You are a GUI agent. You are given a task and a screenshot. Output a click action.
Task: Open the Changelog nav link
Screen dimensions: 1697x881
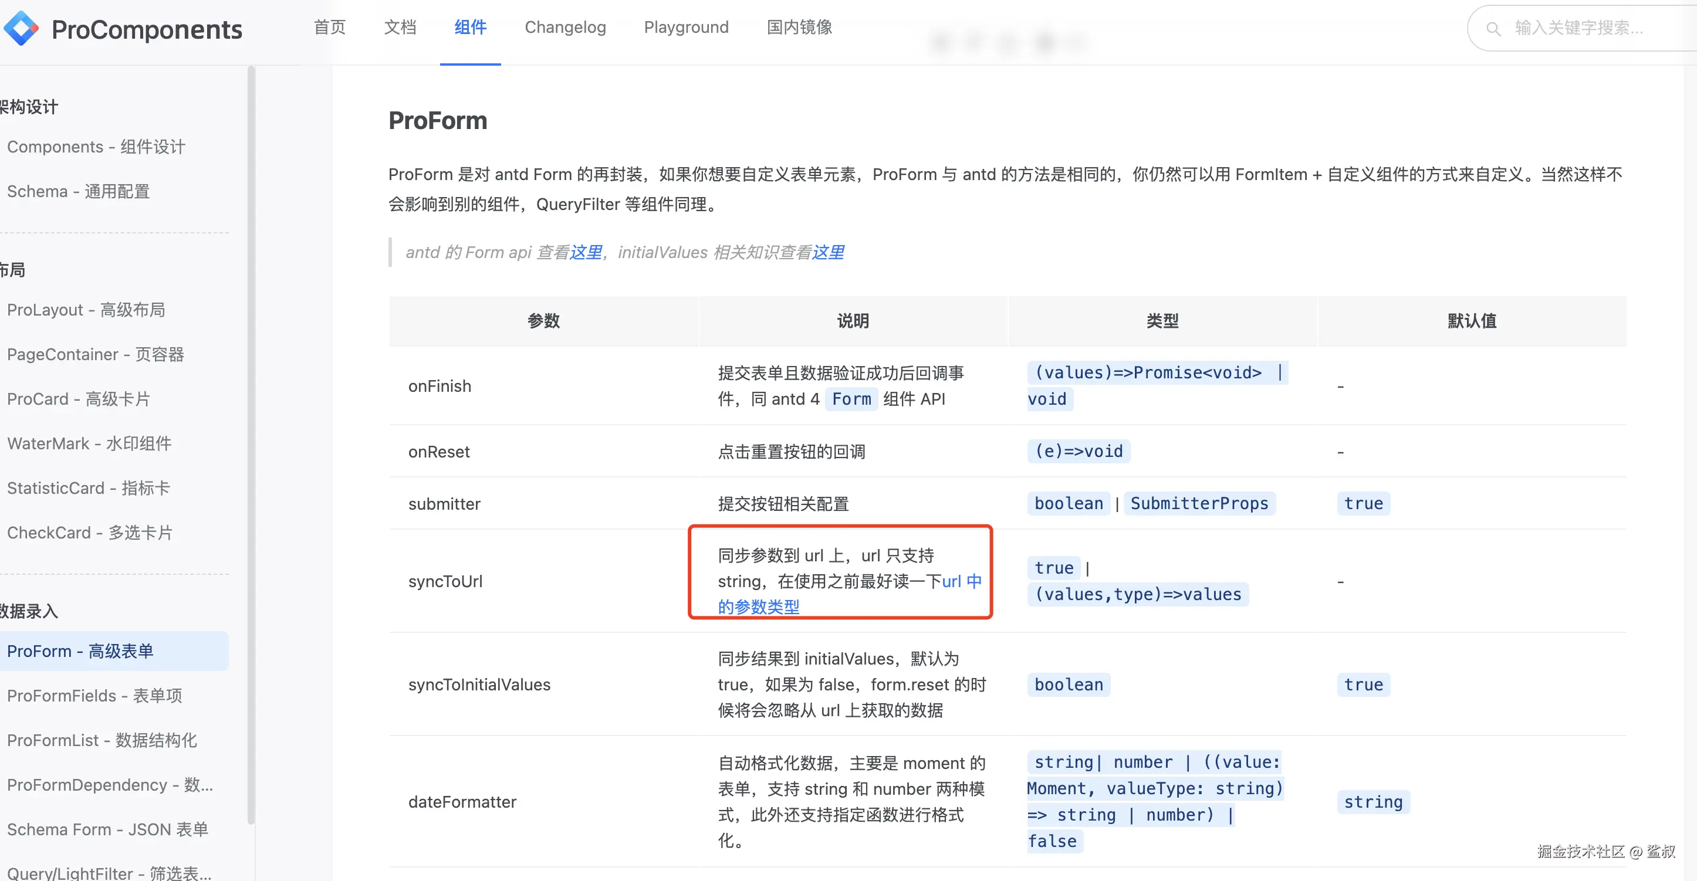click(x=564, y=27)
